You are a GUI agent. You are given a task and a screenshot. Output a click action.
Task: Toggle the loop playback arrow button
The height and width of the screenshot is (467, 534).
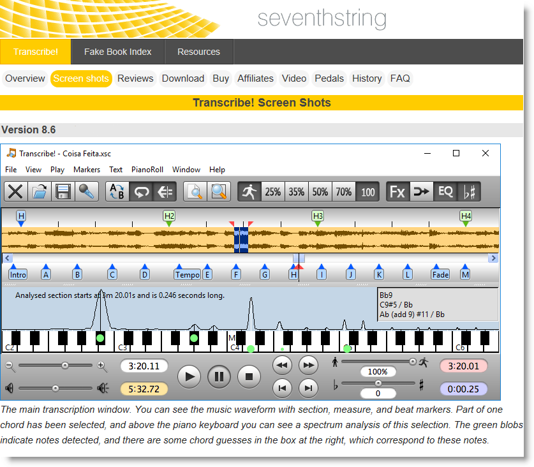140,191
